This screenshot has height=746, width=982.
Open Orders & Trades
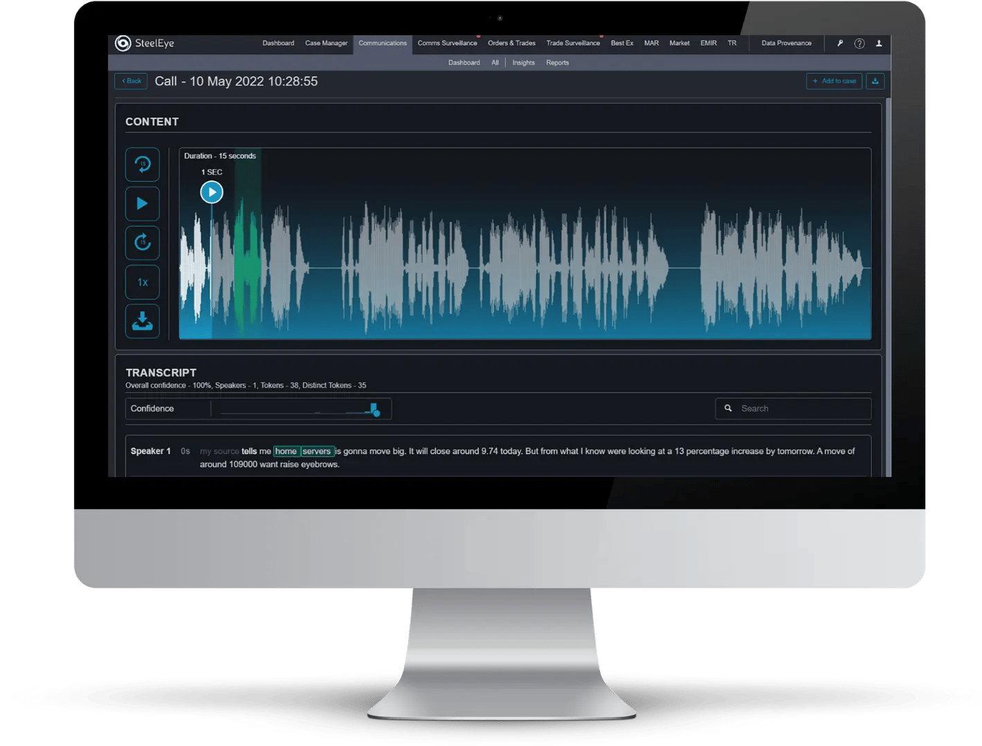(511, 43)
